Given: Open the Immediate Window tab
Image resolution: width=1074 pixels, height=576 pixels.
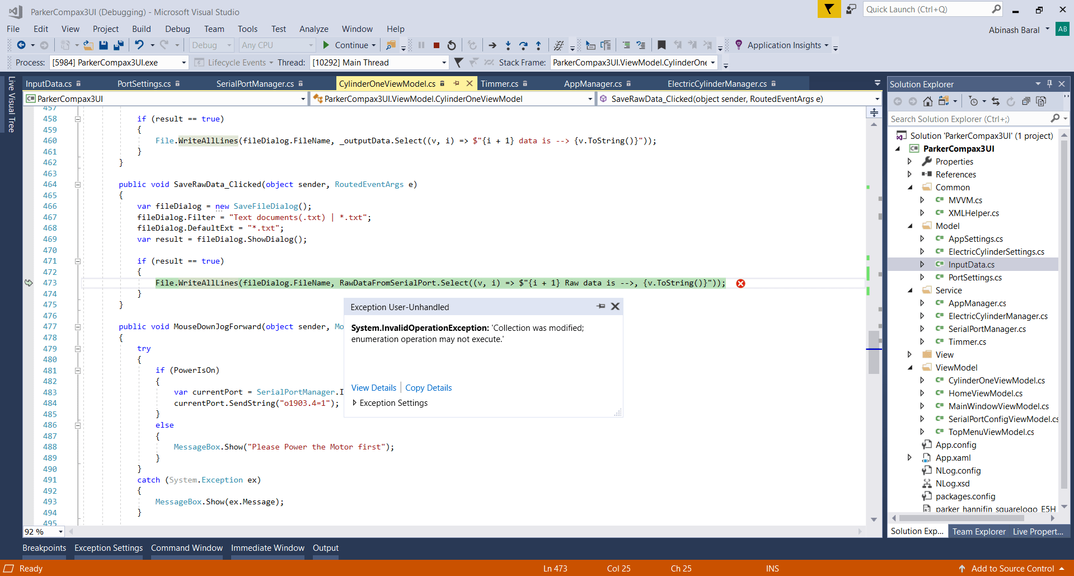Looking at the screenshot, I should click(268, 548).
